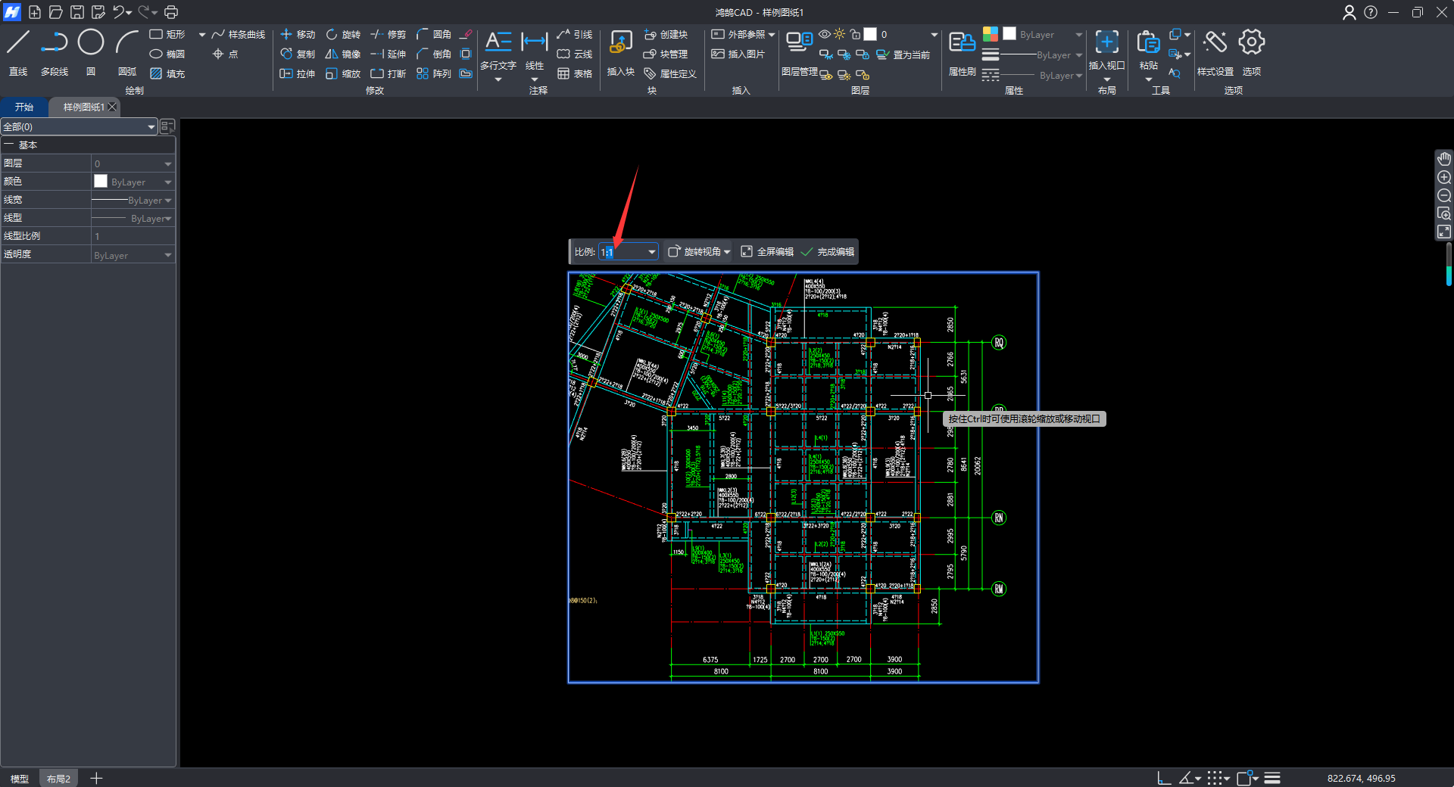Screen dimensions: 1454x787
Task: Click the 全屏编辑 fullscreen edit button
Action: [x=767, y=252]
